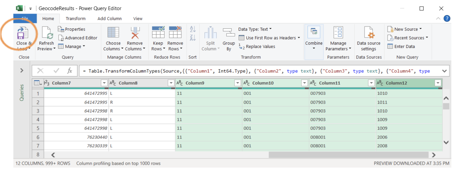Open Column12 filter dropdown
Screen dimensions: 471x177
(438, 83)
